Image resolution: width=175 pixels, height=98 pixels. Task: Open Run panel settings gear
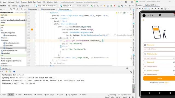click(x=127, y=68)
